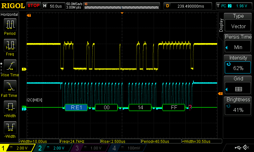Open the Persis.Time Min setting
This screenshot has width=254, height=152.
[238, 43]
